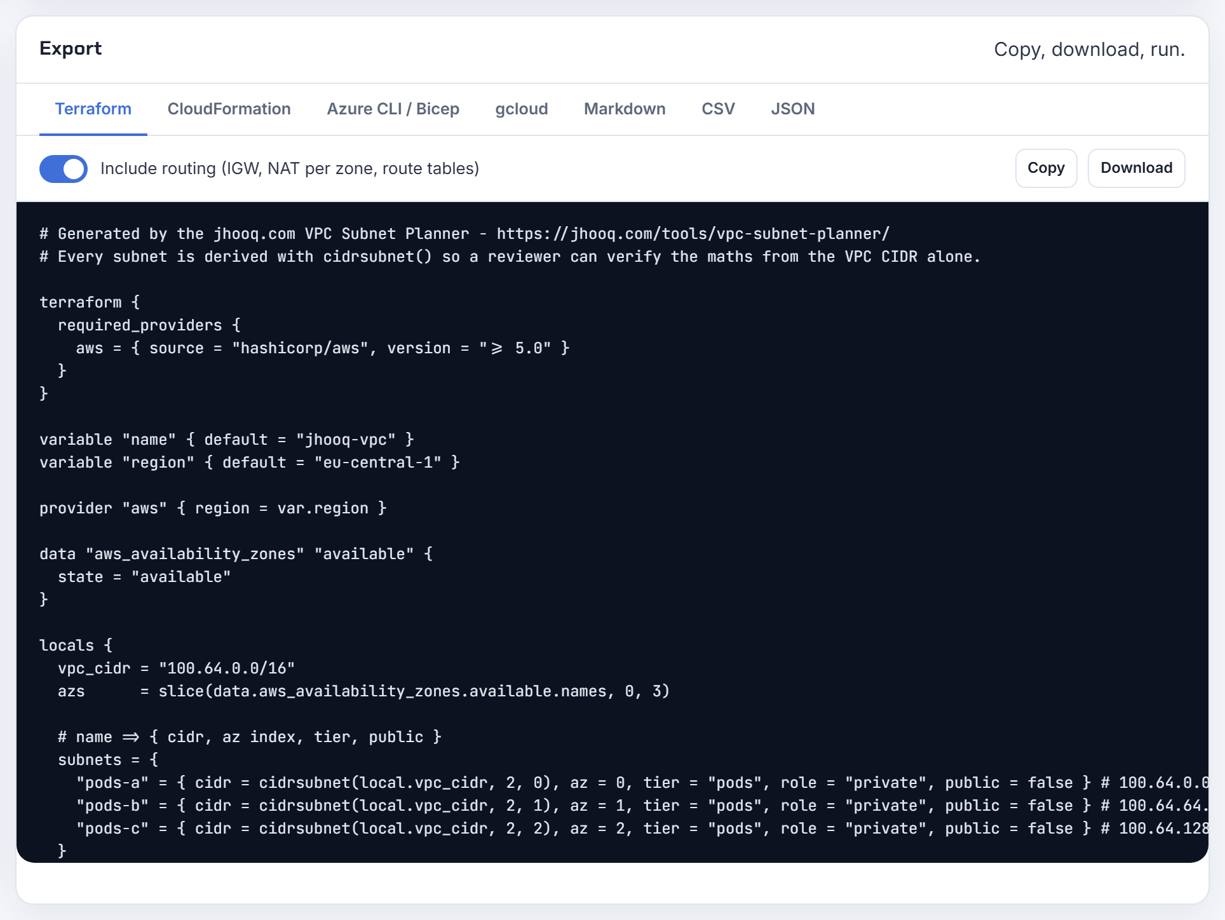Switch to the JSON tab
Image resolution: width=1225 pixels, height=920 pixels.
[x=792, y=109]
